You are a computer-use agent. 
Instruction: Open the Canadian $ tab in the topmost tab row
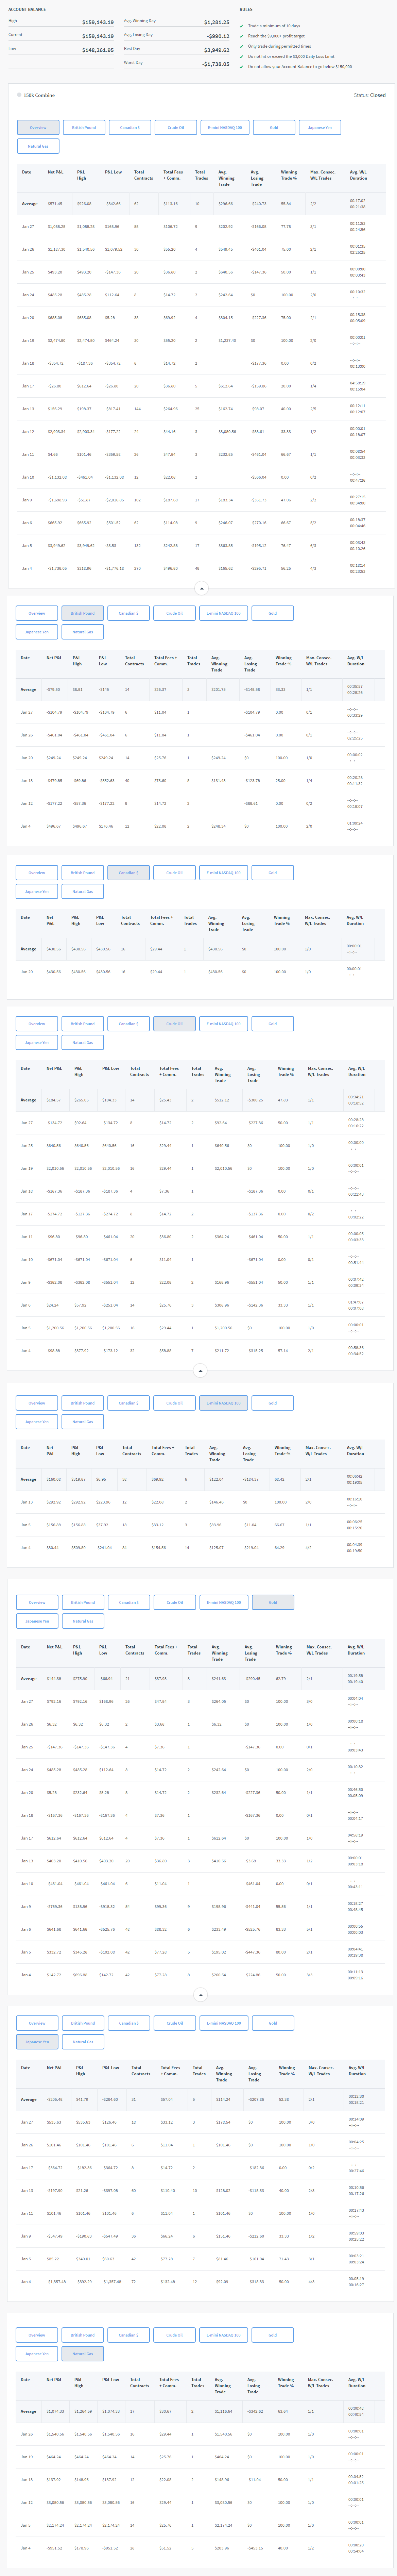[130, 127]
